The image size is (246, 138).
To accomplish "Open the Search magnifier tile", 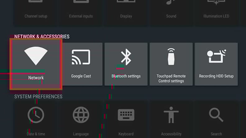I will [x=216, y=119].
